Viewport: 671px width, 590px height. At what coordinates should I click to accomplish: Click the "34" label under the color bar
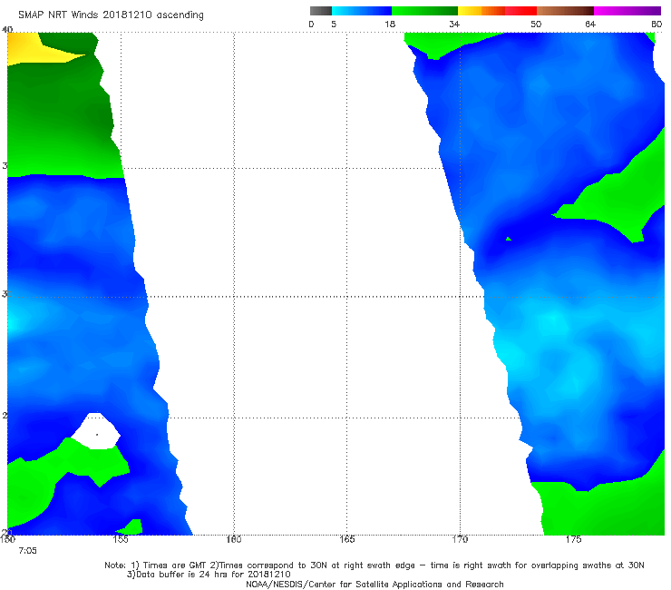click(x=454, y=24)
